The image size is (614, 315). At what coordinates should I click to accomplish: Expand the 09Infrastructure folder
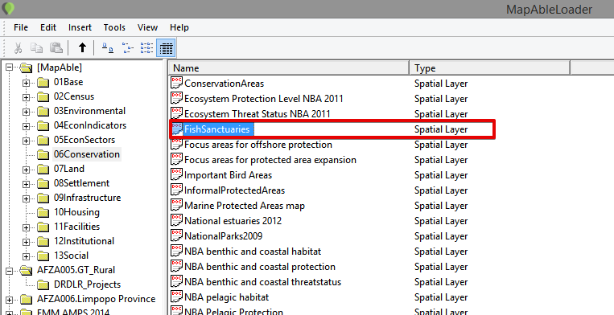(26, 198)
